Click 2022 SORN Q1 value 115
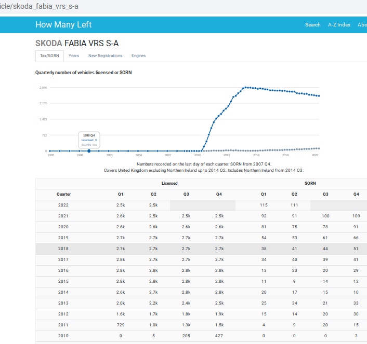Image resolution: width=367 pixels, height=344 pixels. click(x=264, y=205)
